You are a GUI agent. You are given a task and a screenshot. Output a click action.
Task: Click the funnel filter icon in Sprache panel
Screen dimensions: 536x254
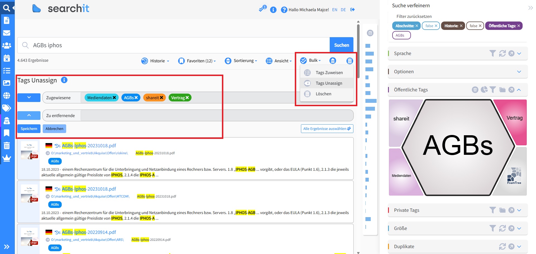(x=493, y=53)
